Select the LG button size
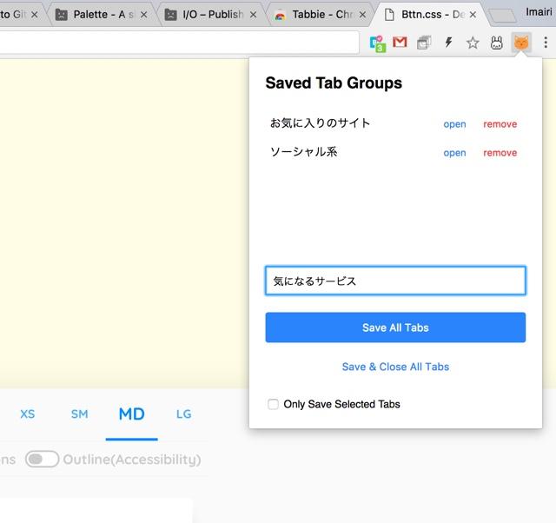This screenshot has width=556, height=523. 183,414
